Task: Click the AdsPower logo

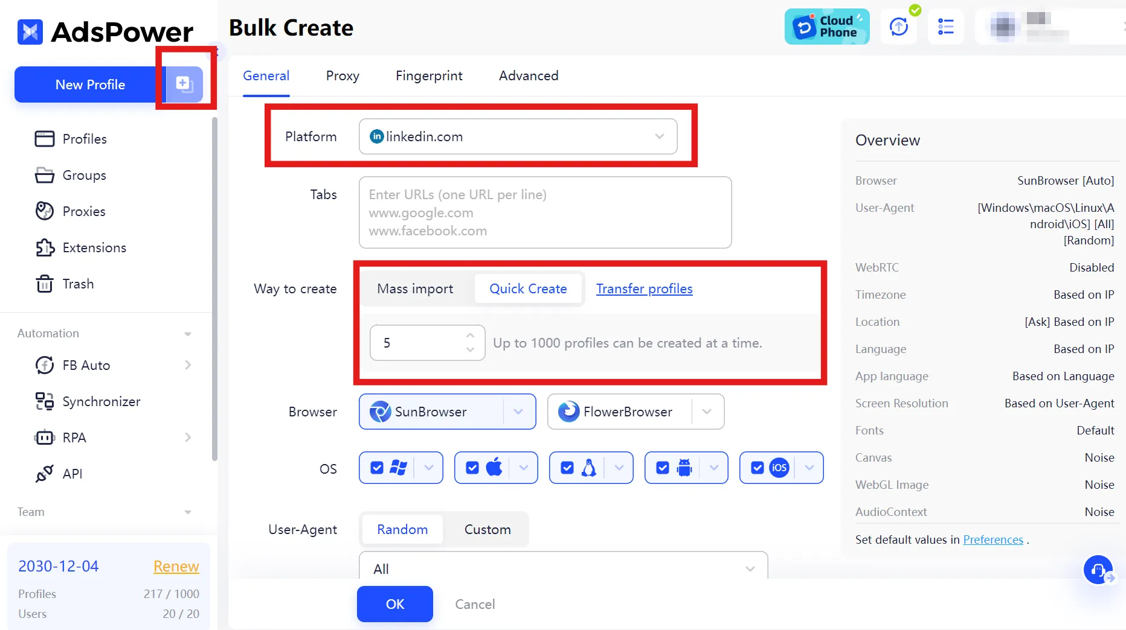Action: coord(105,32)
